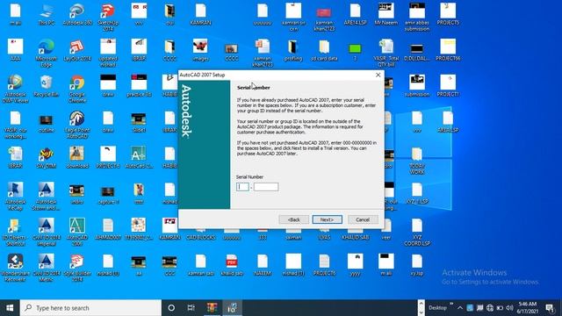Select the PROJECT66 desktop icon
The image size is (562, 316).
coord(448,51)
